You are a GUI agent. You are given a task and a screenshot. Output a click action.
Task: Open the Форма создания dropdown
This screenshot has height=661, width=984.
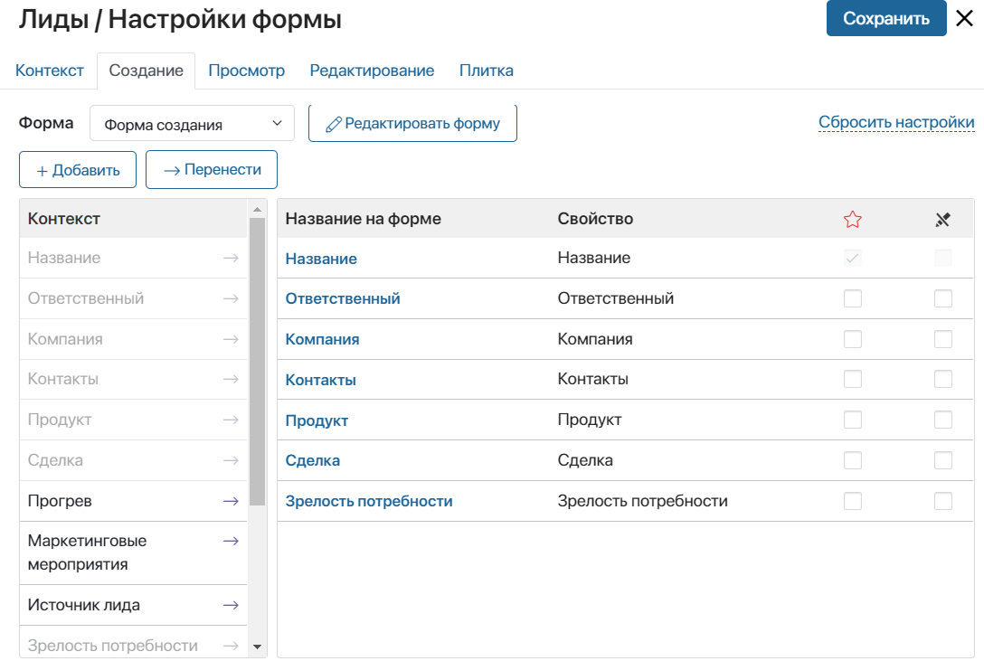pyautogui.click(x=192, y=124)
